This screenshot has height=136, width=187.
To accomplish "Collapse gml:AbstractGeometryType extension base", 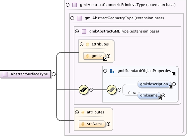I will click(72, 18).
